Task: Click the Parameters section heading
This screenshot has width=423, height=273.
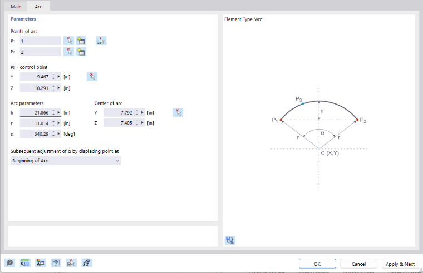Action: coord(23,19)
